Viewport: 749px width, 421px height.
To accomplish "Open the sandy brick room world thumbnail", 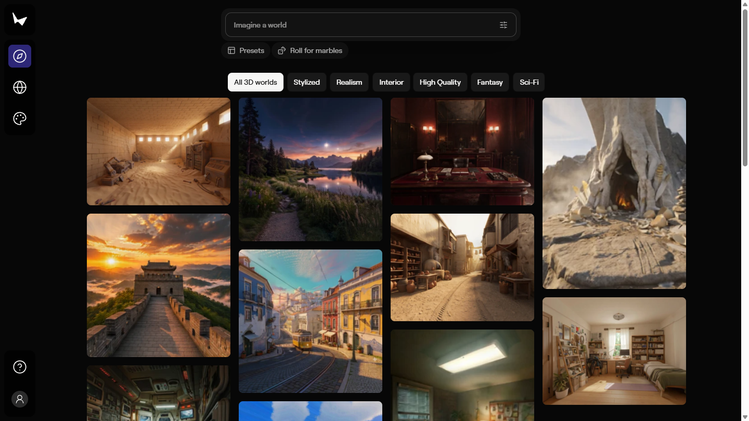I will coord(159,151).
